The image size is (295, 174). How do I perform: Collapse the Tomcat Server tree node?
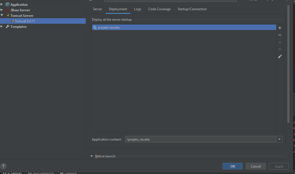pyautogui.click(x=2, y=15)
